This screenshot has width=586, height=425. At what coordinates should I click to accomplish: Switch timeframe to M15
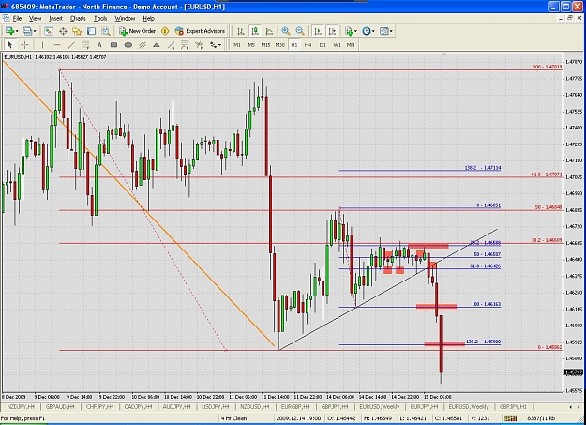tap(265, 45)
